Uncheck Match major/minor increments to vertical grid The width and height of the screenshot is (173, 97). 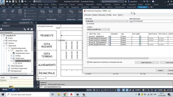click(x=88, y=62)
